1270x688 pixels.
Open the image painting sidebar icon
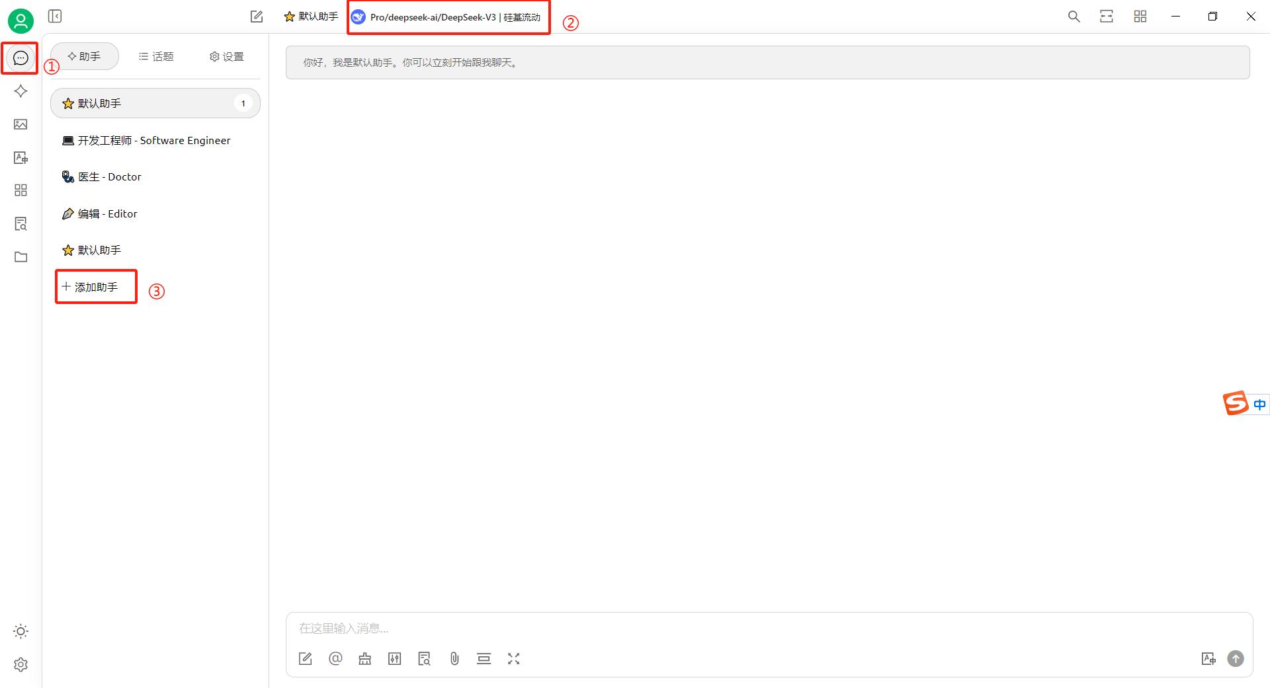click(x=21, y=124)
